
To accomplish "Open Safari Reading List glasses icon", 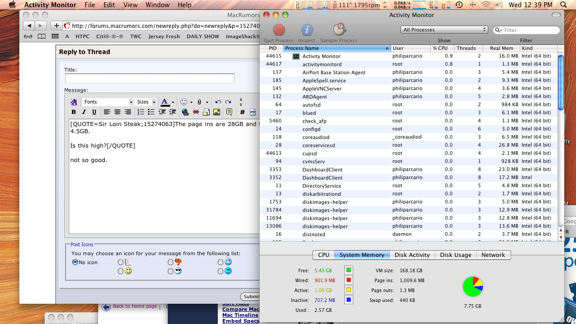I will (x=28, y=36).
